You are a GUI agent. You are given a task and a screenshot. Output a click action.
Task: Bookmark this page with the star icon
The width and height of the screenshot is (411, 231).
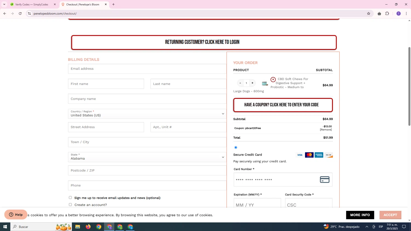pos(369,13)
